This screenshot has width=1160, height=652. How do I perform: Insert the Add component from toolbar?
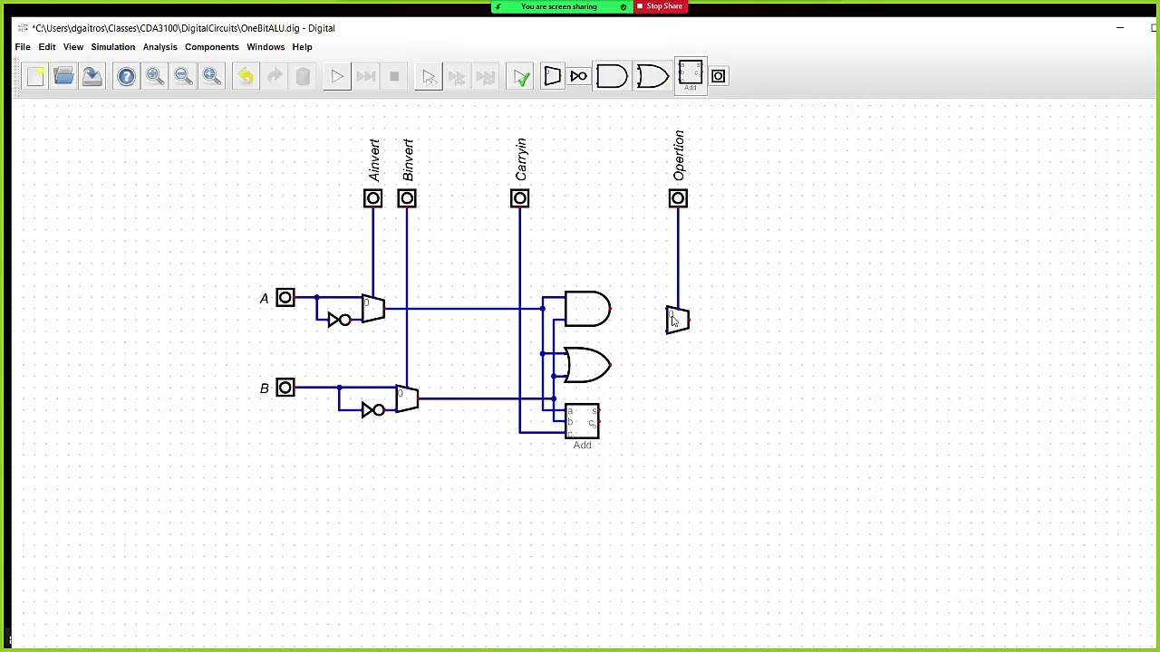[x=691, y=76]
